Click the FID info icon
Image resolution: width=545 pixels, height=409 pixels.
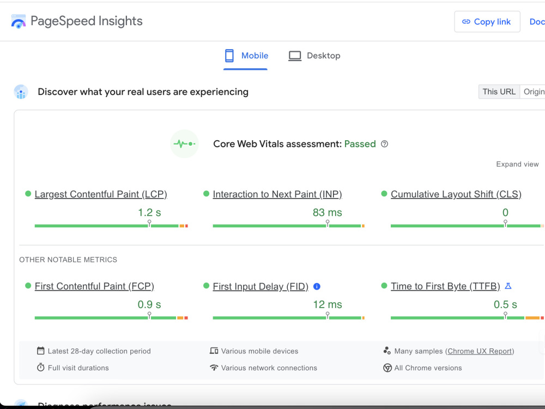pyautogui.click(x=317, y=287)
